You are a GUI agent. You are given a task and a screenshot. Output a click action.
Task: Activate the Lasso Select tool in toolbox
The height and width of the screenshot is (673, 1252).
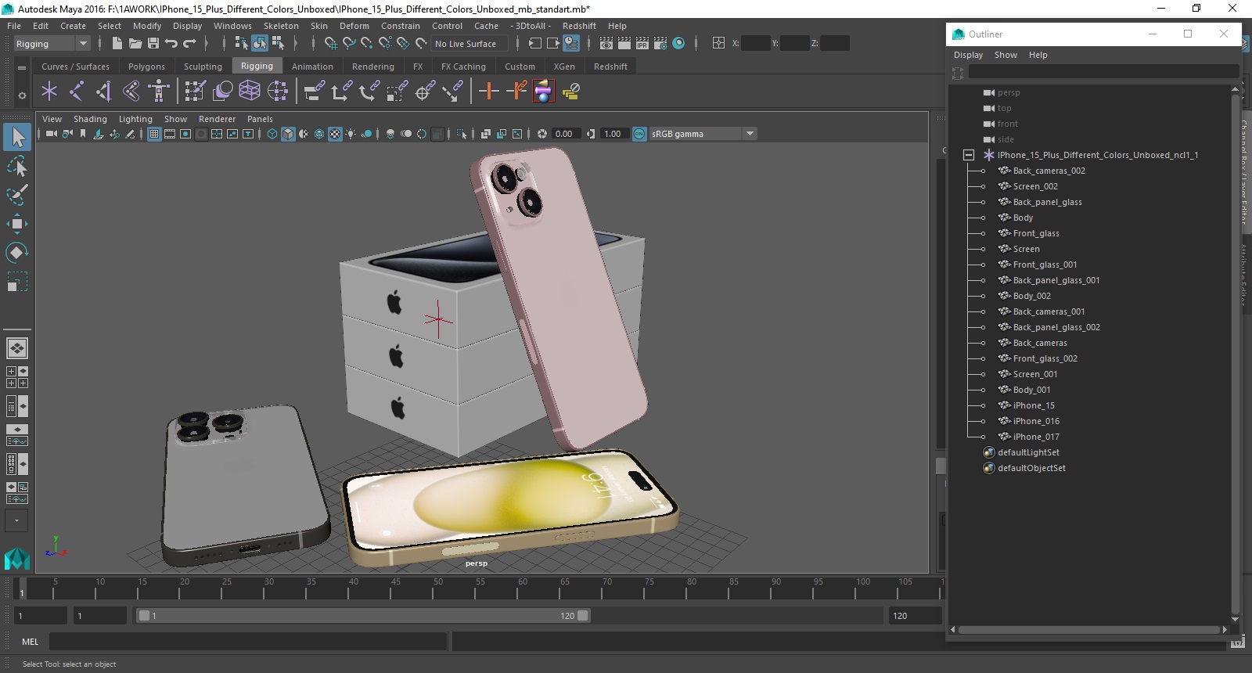[x=17, y=167]
